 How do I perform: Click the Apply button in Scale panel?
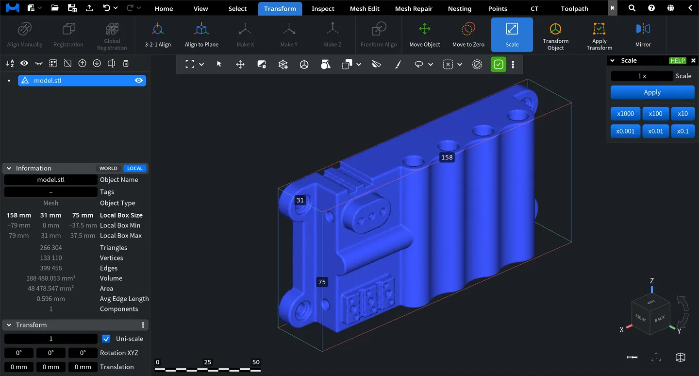652,92
